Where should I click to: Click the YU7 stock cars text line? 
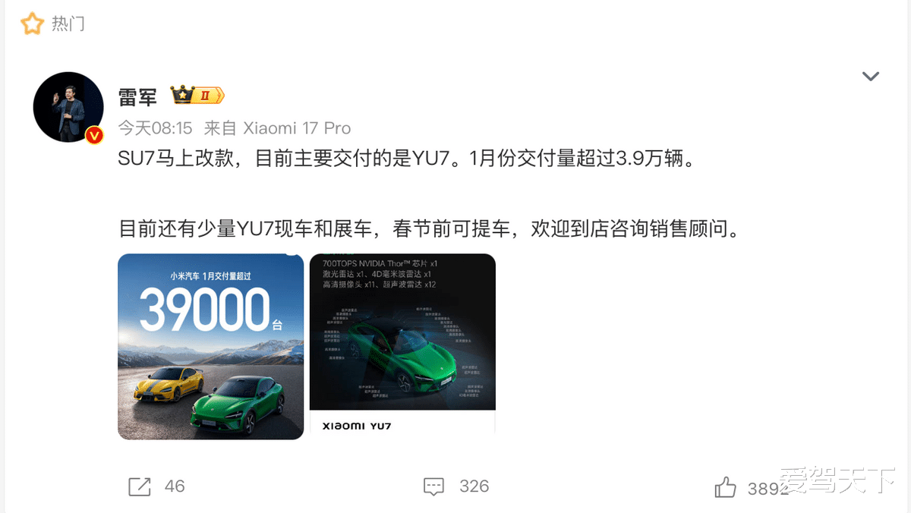pyautogui.click(x=429, y=228)
